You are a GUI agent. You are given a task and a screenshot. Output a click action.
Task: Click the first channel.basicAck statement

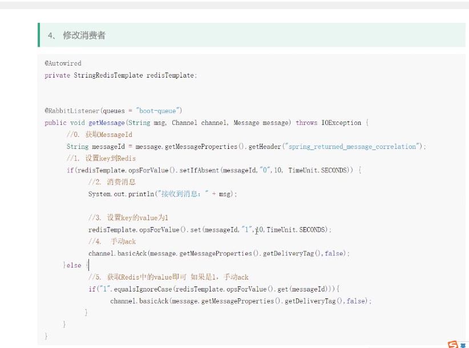point(219,253)
